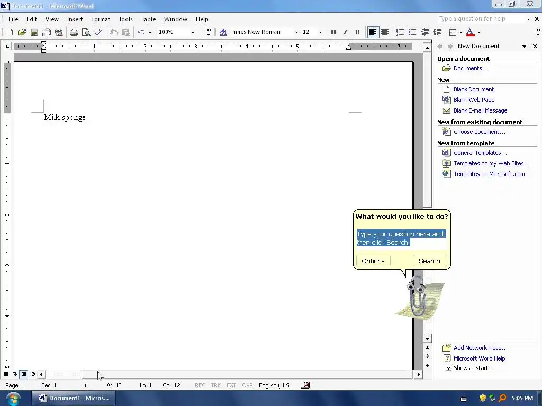Toggle Bold formatting

click(x=333, y=32)
